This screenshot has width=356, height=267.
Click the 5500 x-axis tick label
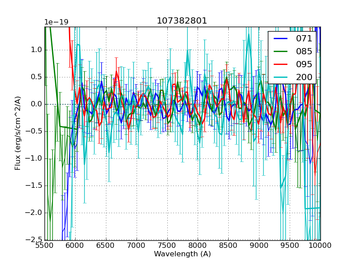point(44,245)
